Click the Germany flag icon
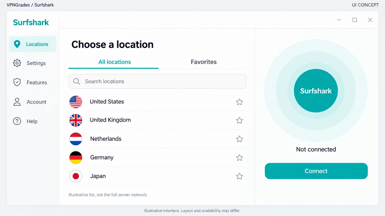 [76, 158]
